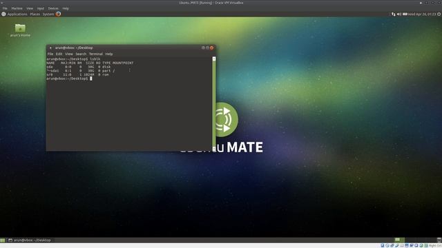Click the terminal scrollbar down arrow
The width and height of the screenshot is (442, 248).
[x=214, y=149]
